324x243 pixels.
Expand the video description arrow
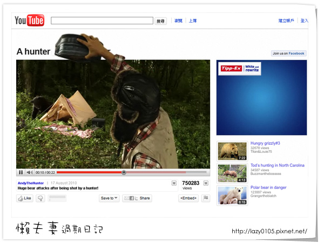coord(174,183)
